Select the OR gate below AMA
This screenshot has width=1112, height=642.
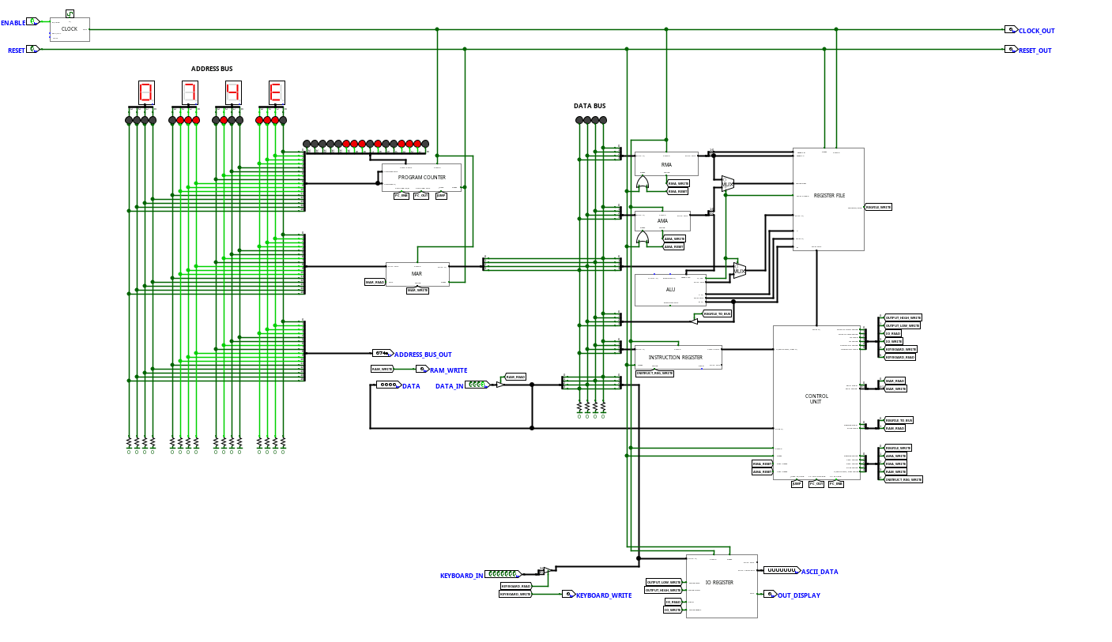pos(643,238)
